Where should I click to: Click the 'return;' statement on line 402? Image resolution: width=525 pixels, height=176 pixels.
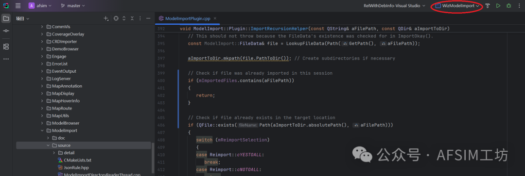[205, 95]
